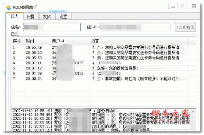204x135 pixels.
Task: Select log row with time 20:07:39
Action: [103, 73]
